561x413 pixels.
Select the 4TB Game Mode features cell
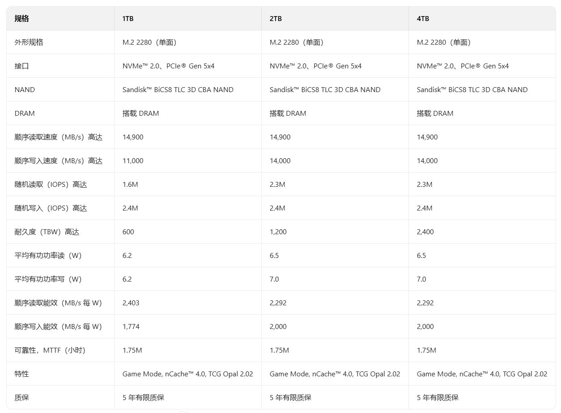point(482,374)
